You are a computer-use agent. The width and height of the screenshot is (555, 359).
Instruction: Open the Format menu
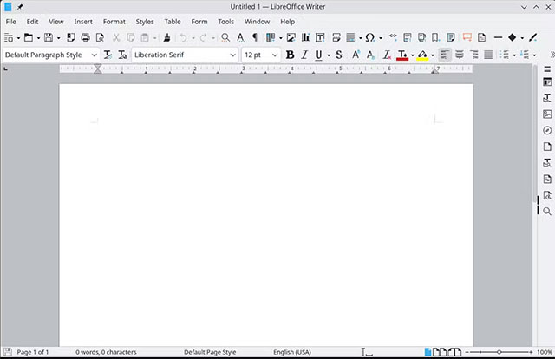(114, 22)
